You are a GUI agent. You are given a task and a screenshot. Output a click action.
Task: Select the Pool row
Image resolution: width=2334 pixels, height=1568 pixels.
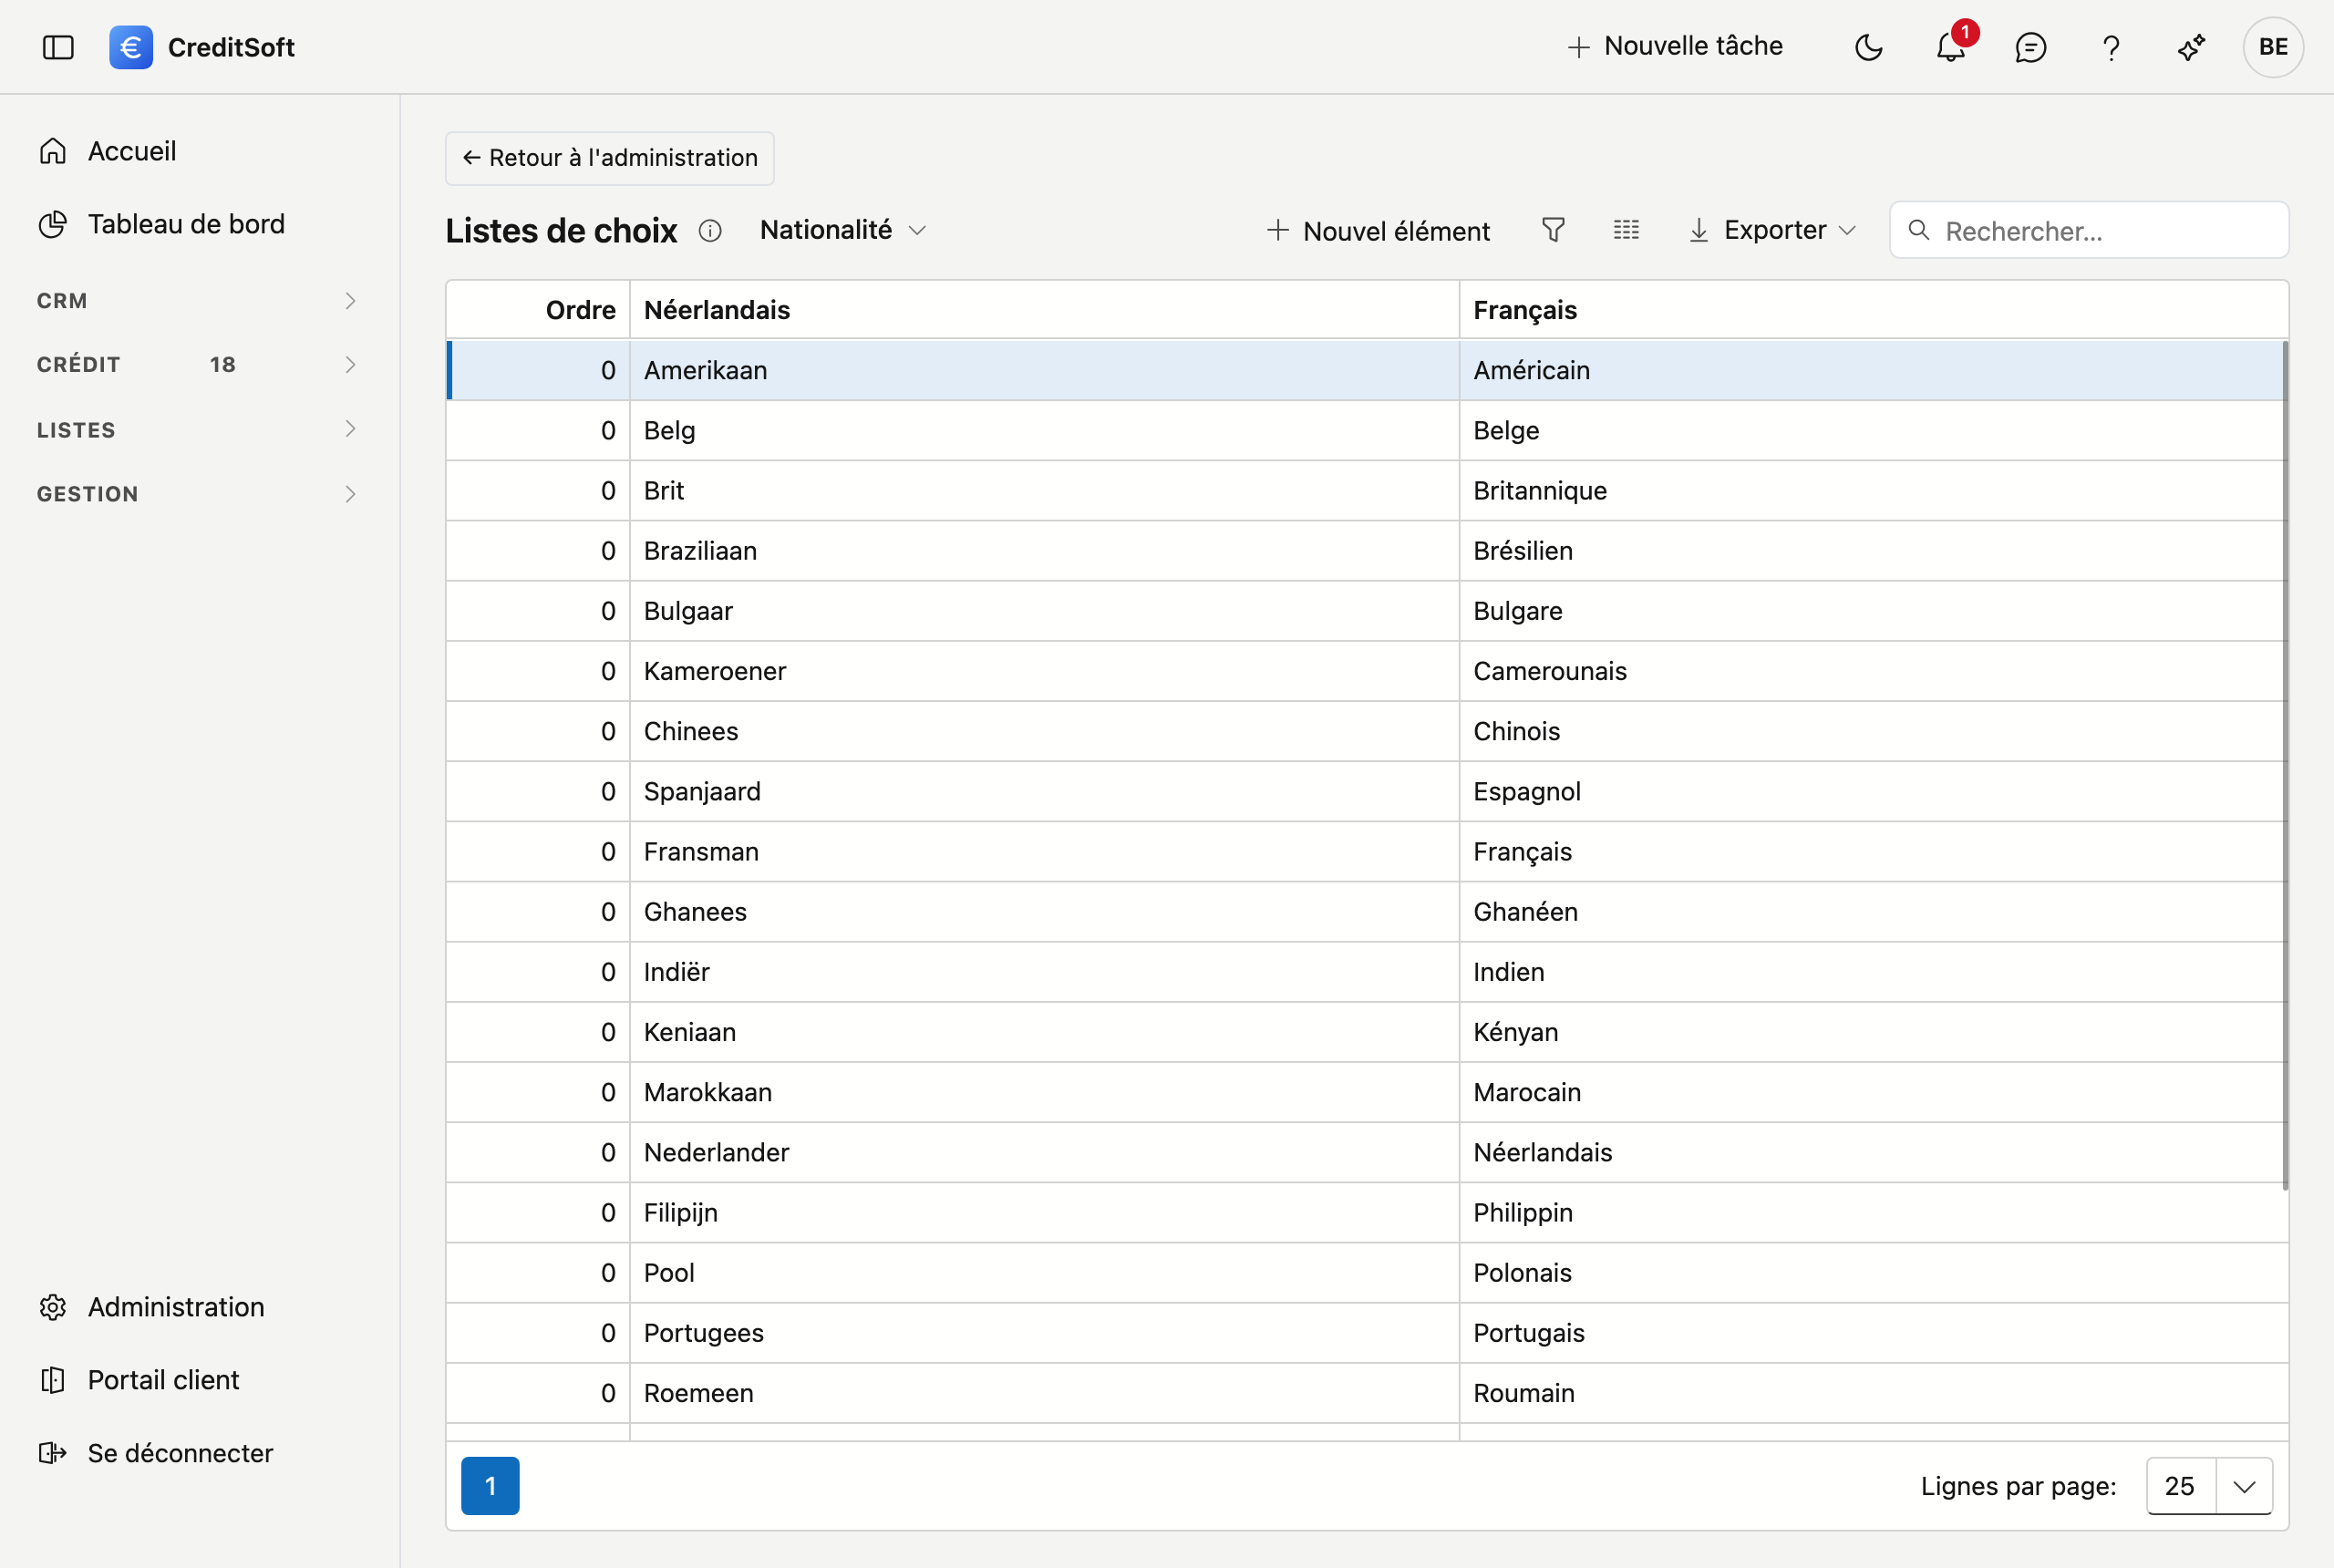coord(1366,1273)
